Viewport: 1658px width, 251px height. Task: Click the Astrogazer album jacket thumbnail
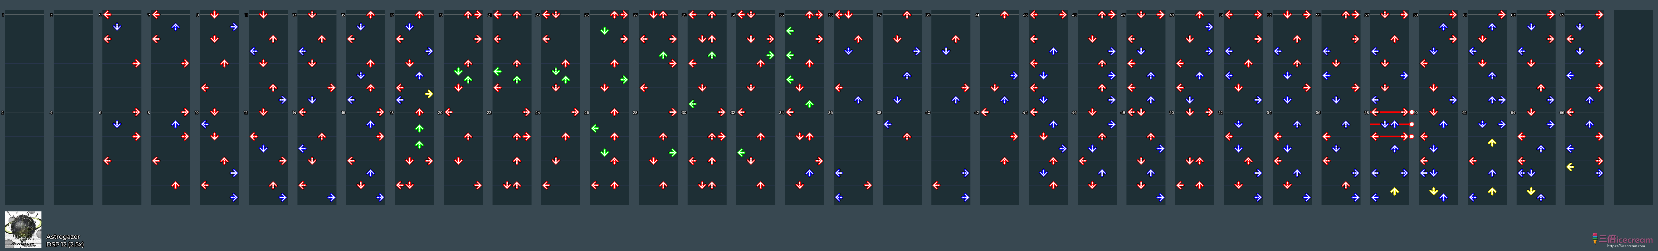coord(23,230)
